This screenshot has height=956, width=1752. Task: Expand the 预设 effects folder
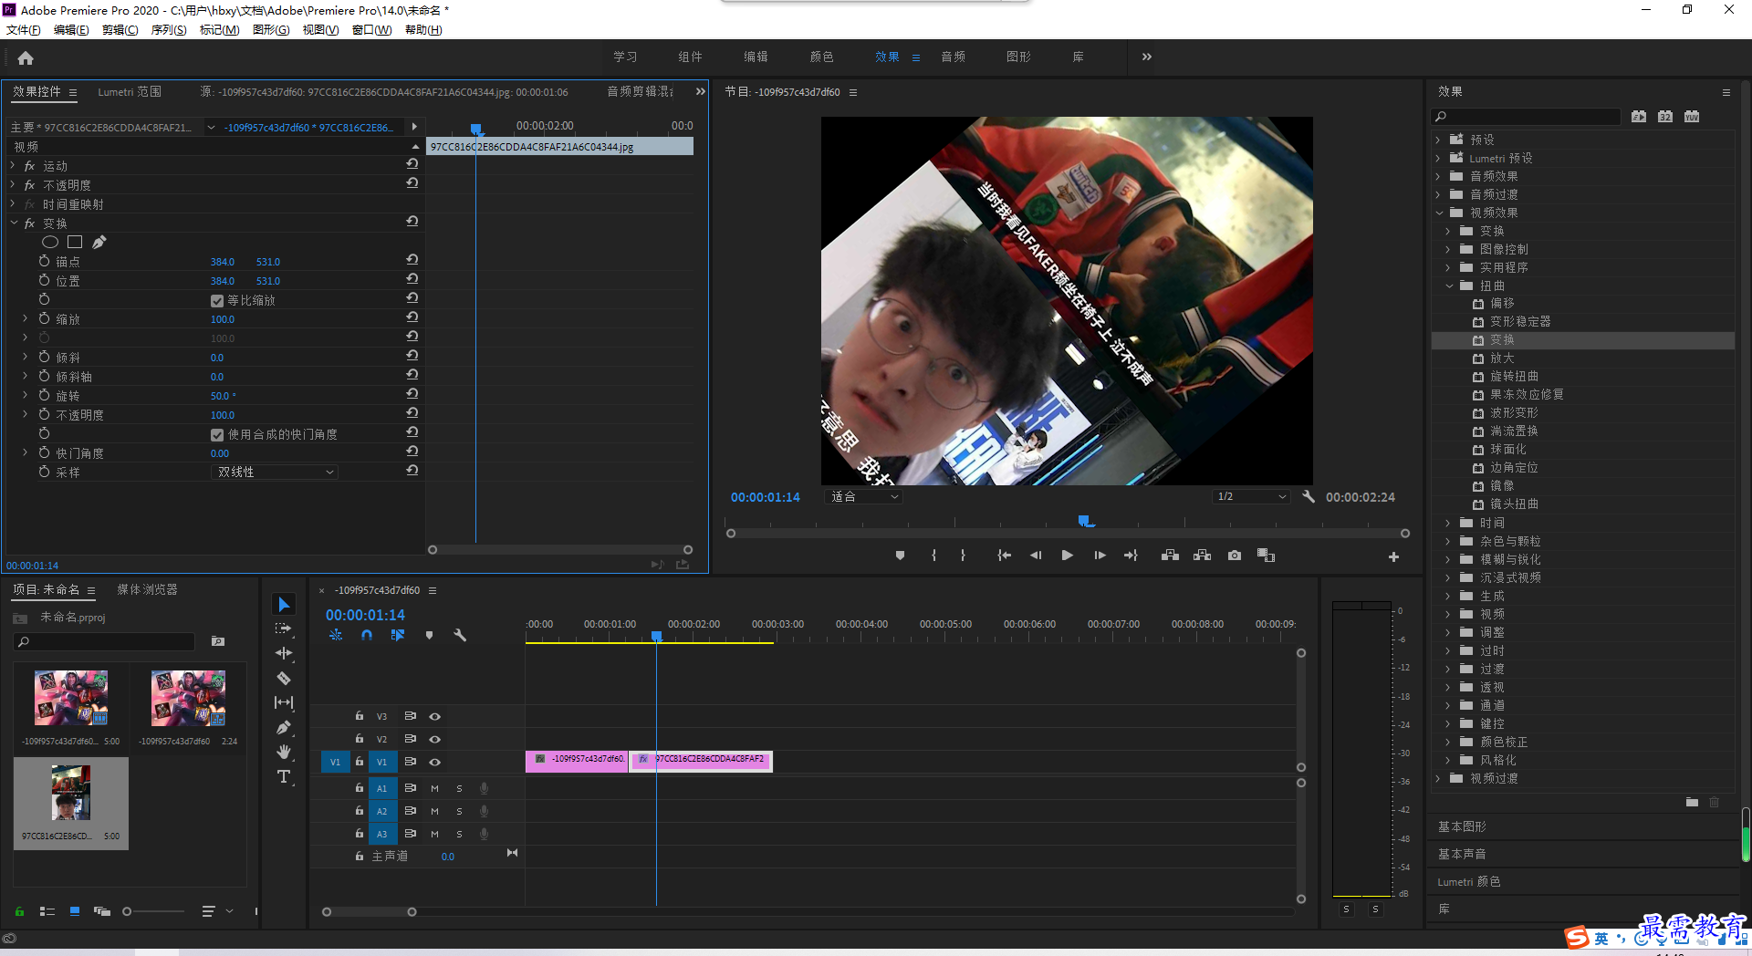1438,140
